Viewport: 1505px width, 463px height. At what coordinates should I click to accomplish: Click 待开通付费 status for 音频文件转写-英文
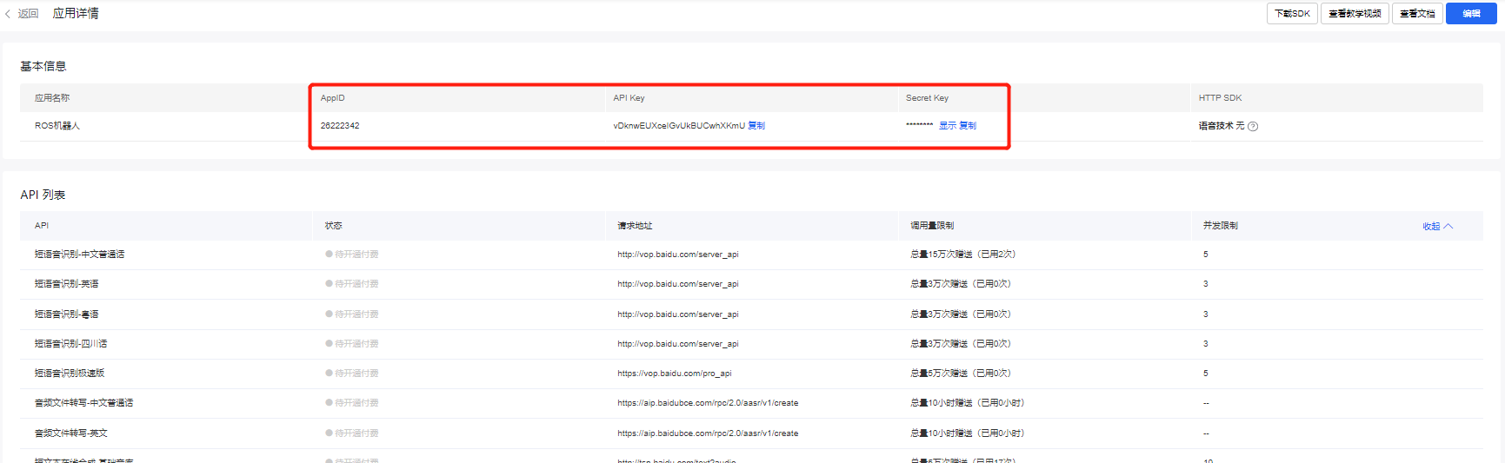click(x=356, y=433)
